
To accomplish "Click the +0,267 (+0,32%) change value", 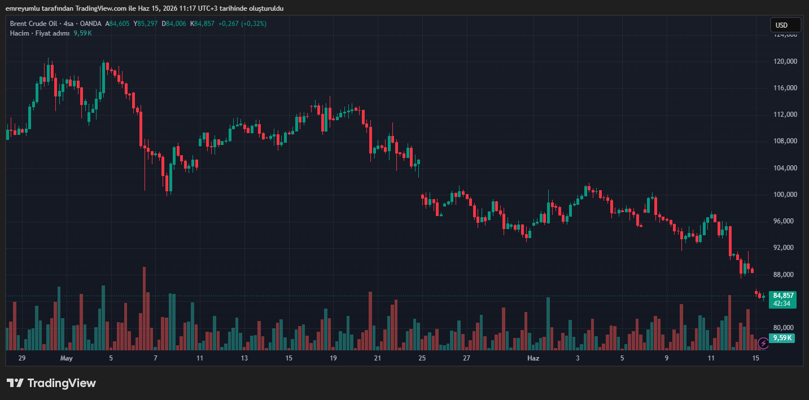I will pos(242,24).
